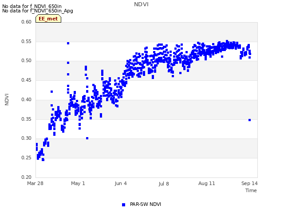284x213 pixels.
Task: Click the Jul 8 x-axis tick label
Action: point(164,184)
